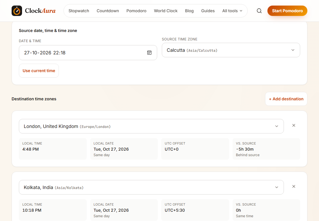Select the Kolkata local time 10:18 PM
This screenshot has height=221, width=319.
tap(32, 210)
